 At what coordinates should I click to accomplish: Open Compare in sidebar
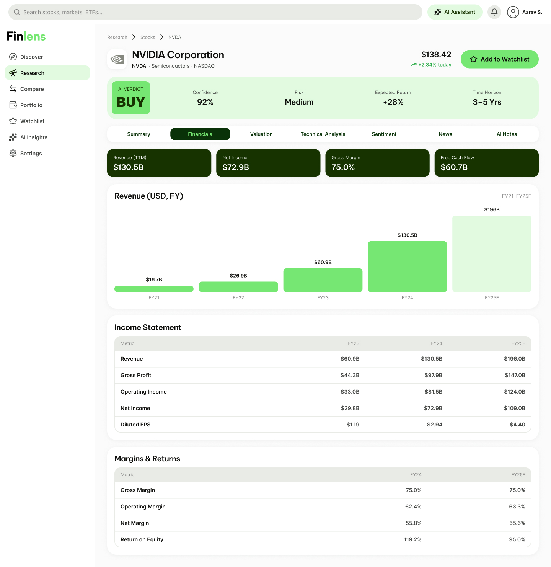click(x=47, y=89)
